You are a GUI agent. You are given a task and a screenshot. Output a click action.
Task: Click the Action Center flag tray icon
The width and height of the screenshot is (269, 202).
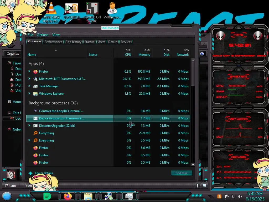point(227,196)
